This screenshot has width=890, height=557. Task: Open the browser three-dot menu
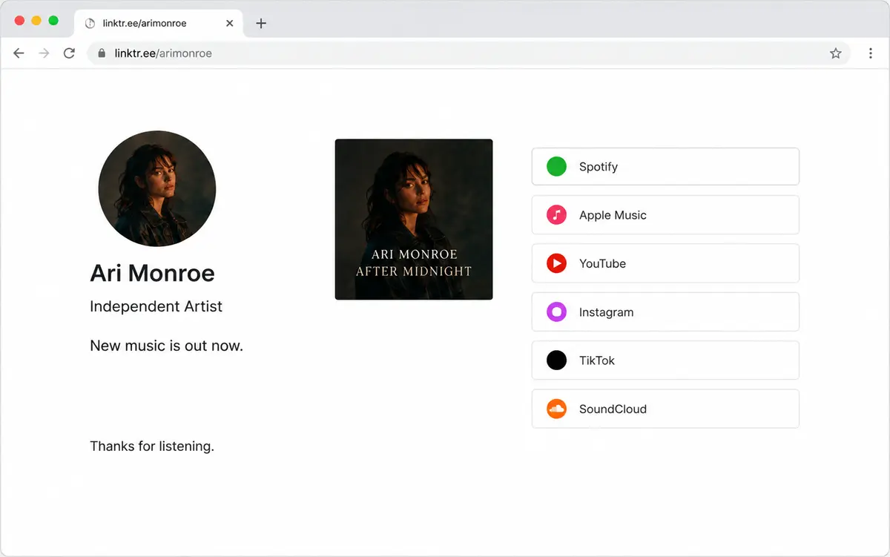coord(871,53)
